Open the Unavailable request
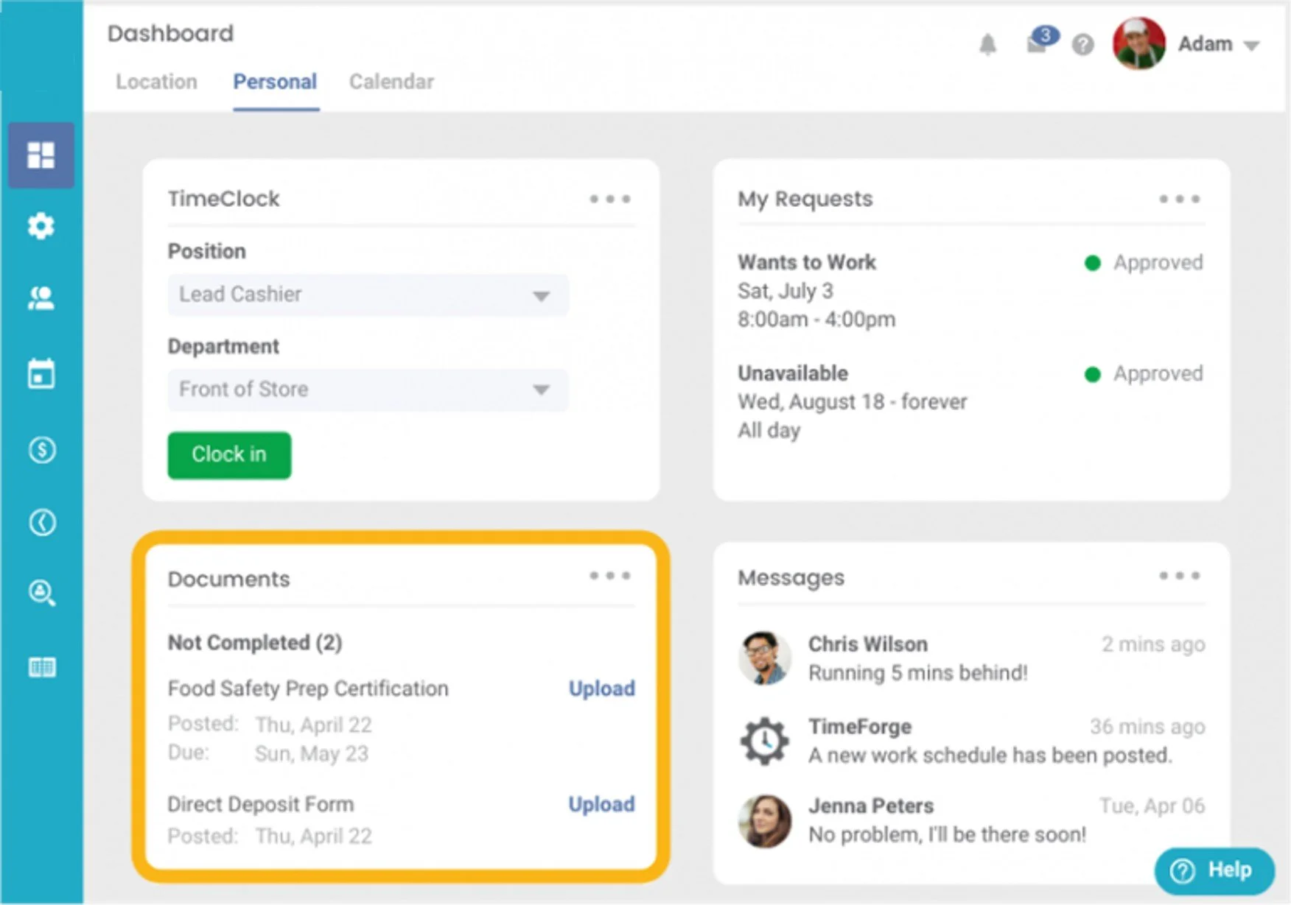 [x=971, y=402]
